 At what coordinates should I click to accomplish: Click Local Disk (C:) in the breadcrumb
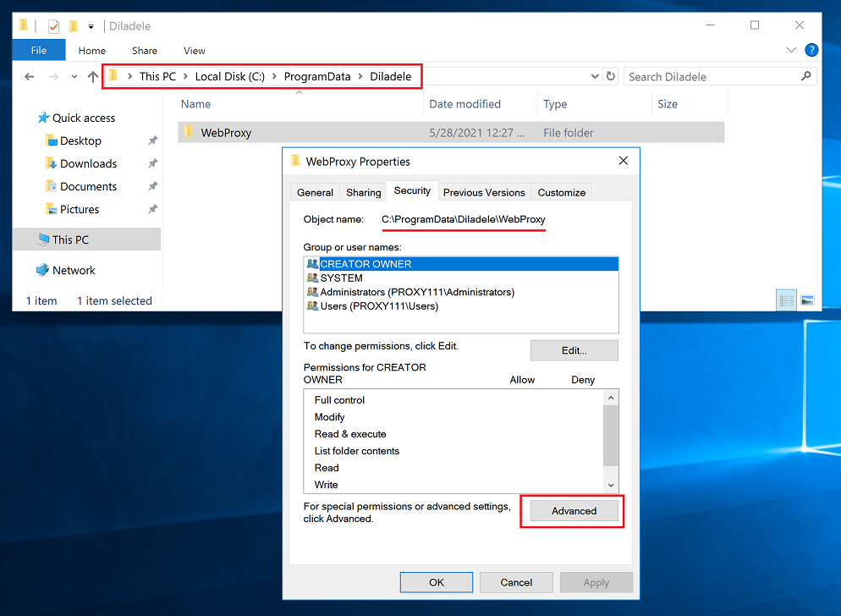pos(229,76)
